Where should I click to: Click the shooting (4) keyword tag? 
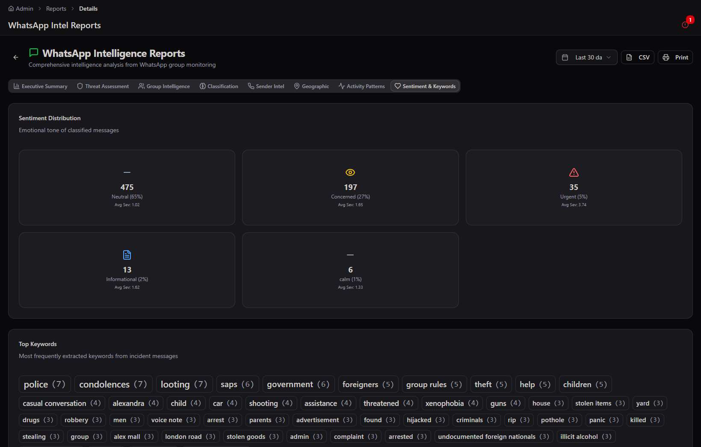[x=271, y=403]
